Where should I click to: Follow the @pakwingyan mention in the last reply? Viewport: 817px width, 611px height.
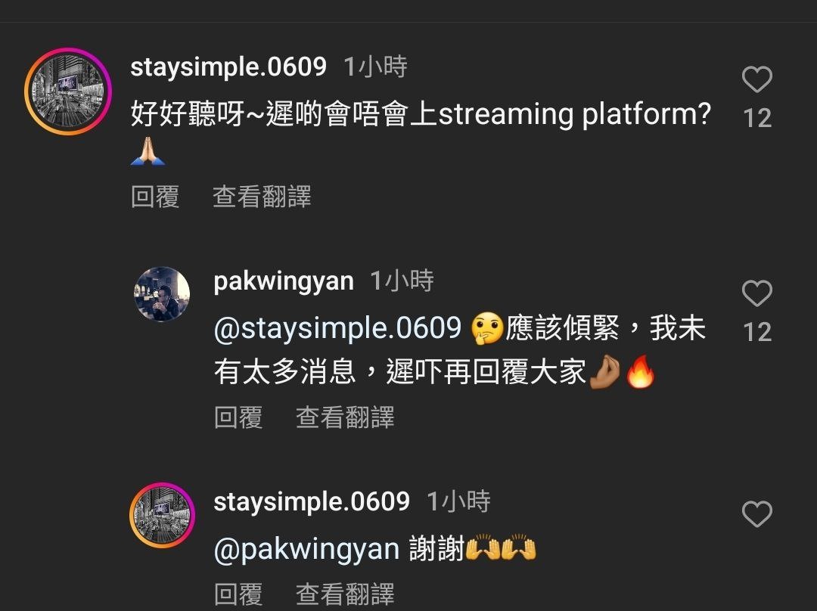(306, 549)
